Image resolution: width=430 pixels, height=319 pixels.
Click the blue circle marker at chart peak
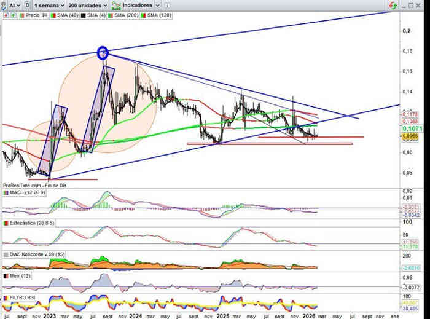coord(103,53)
